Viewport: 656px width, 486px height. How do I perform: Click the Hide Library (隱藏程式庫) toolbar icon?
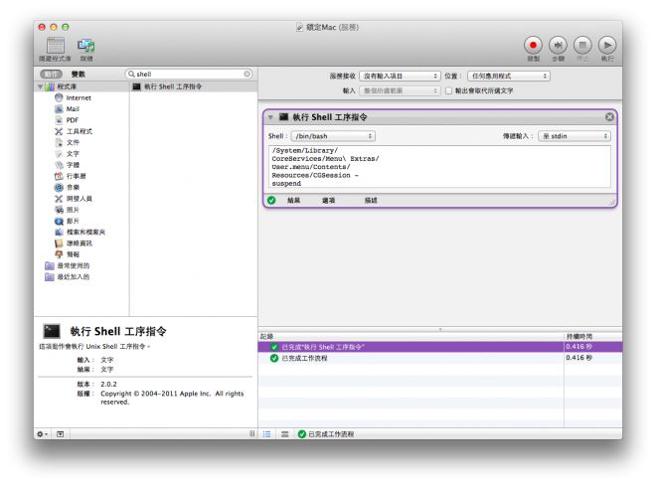click(x=56, y=46)
